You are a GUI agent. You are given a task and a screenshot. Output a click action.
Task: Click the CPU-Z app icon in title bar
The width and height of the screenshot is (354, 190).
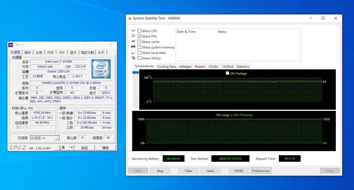10,45
